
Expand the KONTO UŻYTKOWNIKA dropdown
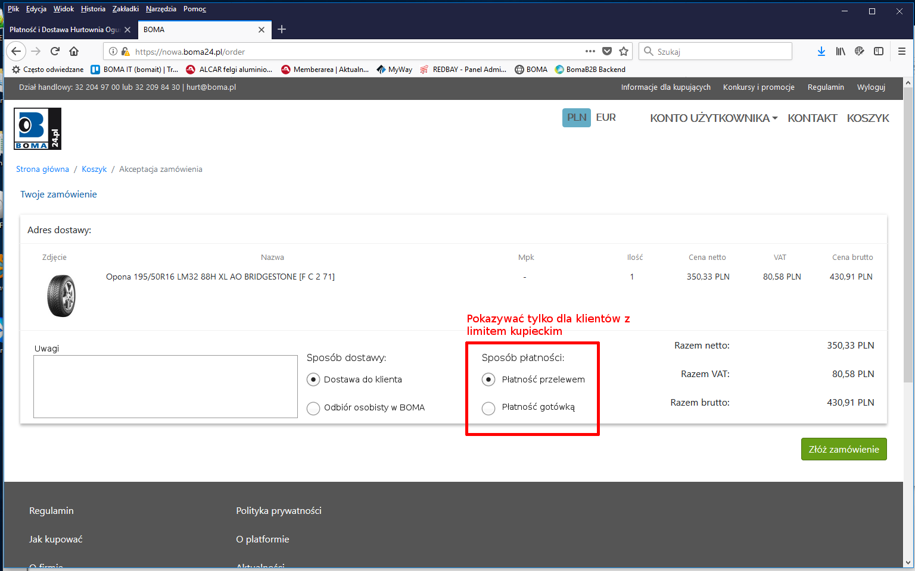tap(714, 118)
